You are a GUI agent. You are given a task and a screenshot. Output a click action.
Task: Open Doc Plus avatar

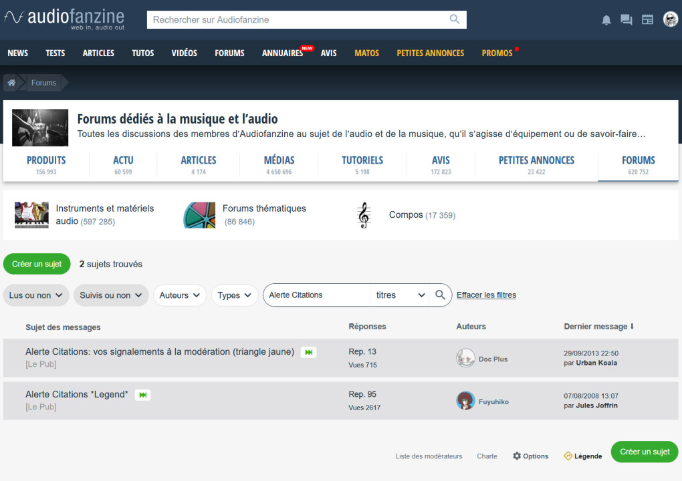(x=465, y=359)
